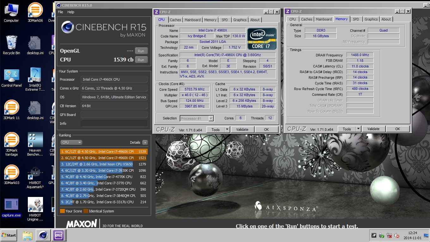Click Validate in right CPU-Z window
This screenshot has width=430, height=242.
point(373,129)
